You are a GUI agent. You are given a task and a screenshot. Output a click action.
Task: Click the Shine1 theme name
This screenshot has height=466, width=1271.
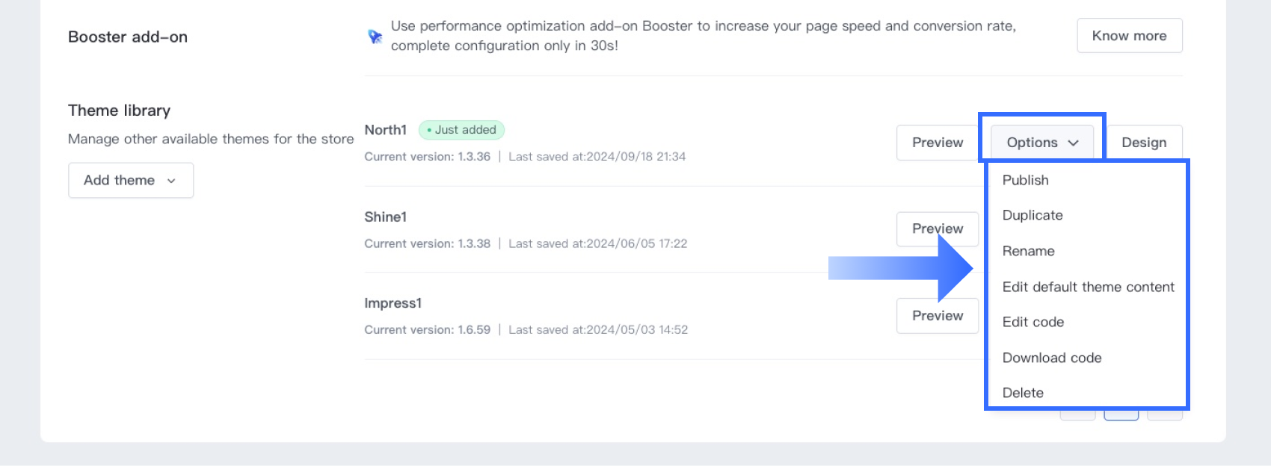pyautogui.click(x=385, y=217)
